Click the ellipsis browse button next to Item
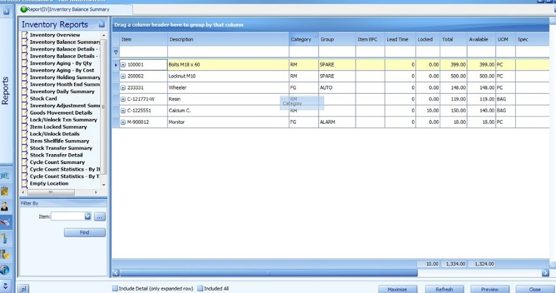Image resolution: width=556 pixels, height=293 pixels. pyautogui.click(x=99, y=216)
